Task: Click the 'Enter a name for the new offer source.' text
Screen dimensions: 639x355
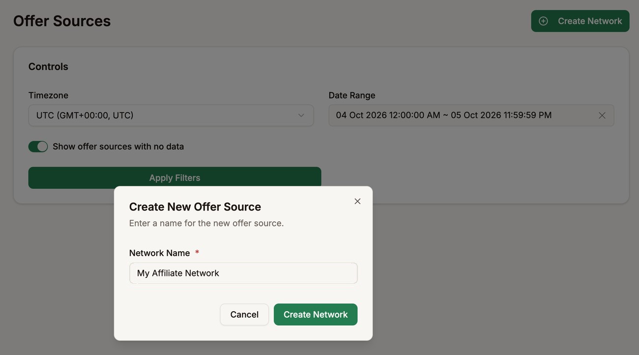Action: [206, 223]
